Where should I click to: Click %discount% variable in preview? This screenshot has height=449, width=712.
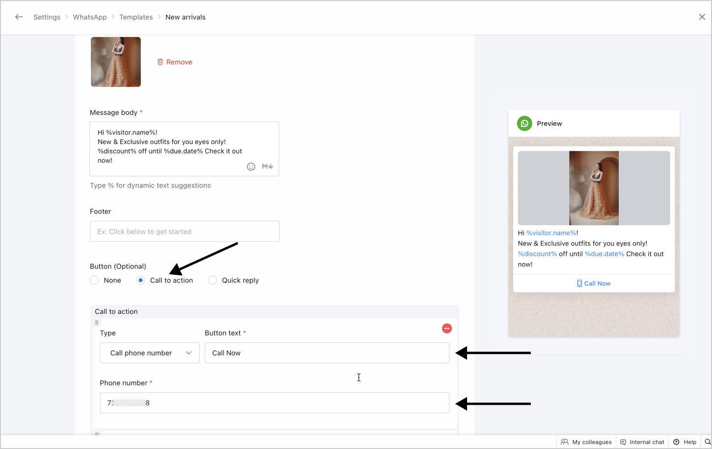click(537, 254)
